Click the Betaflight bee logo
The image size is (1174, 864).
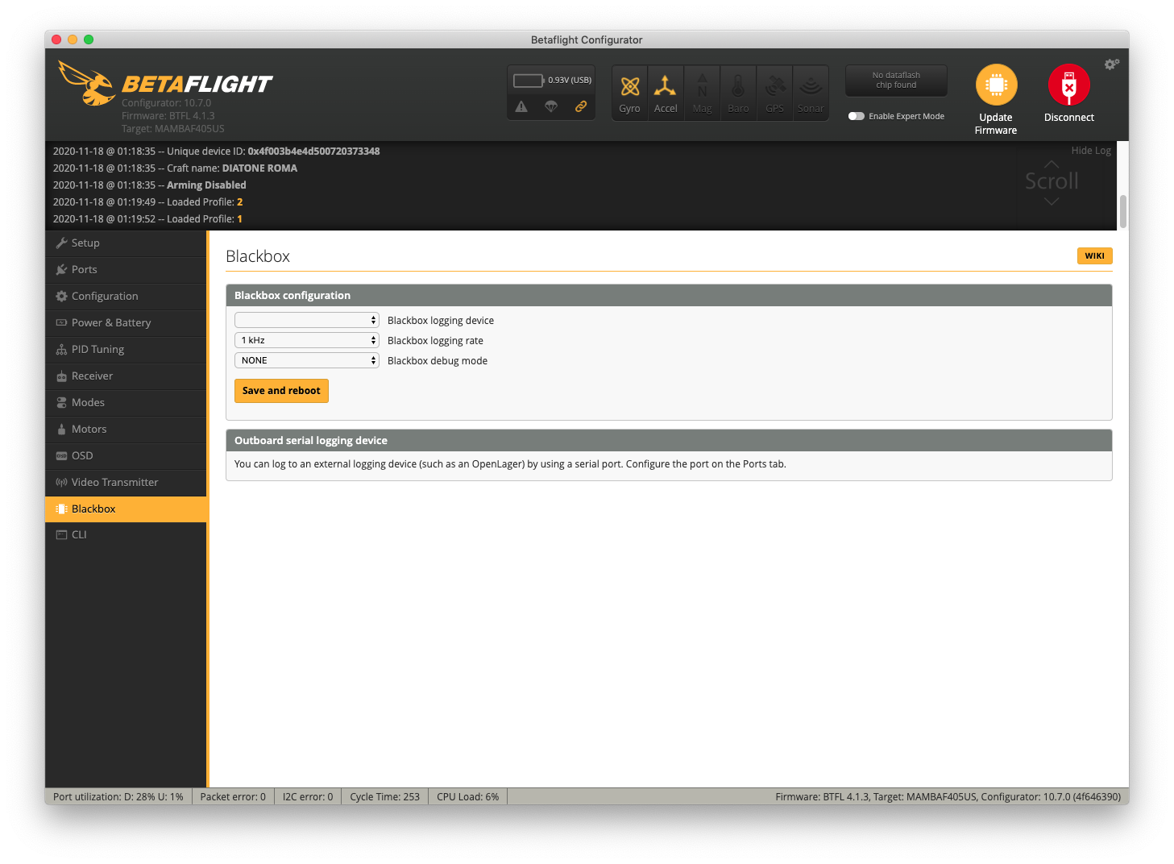point(87,83)
